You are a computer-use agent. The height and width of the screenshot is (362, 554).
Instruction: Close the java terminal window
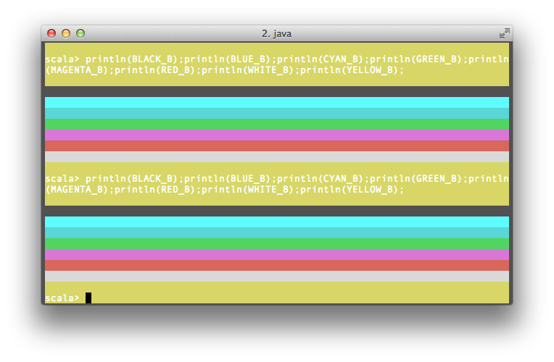(51, 33)
